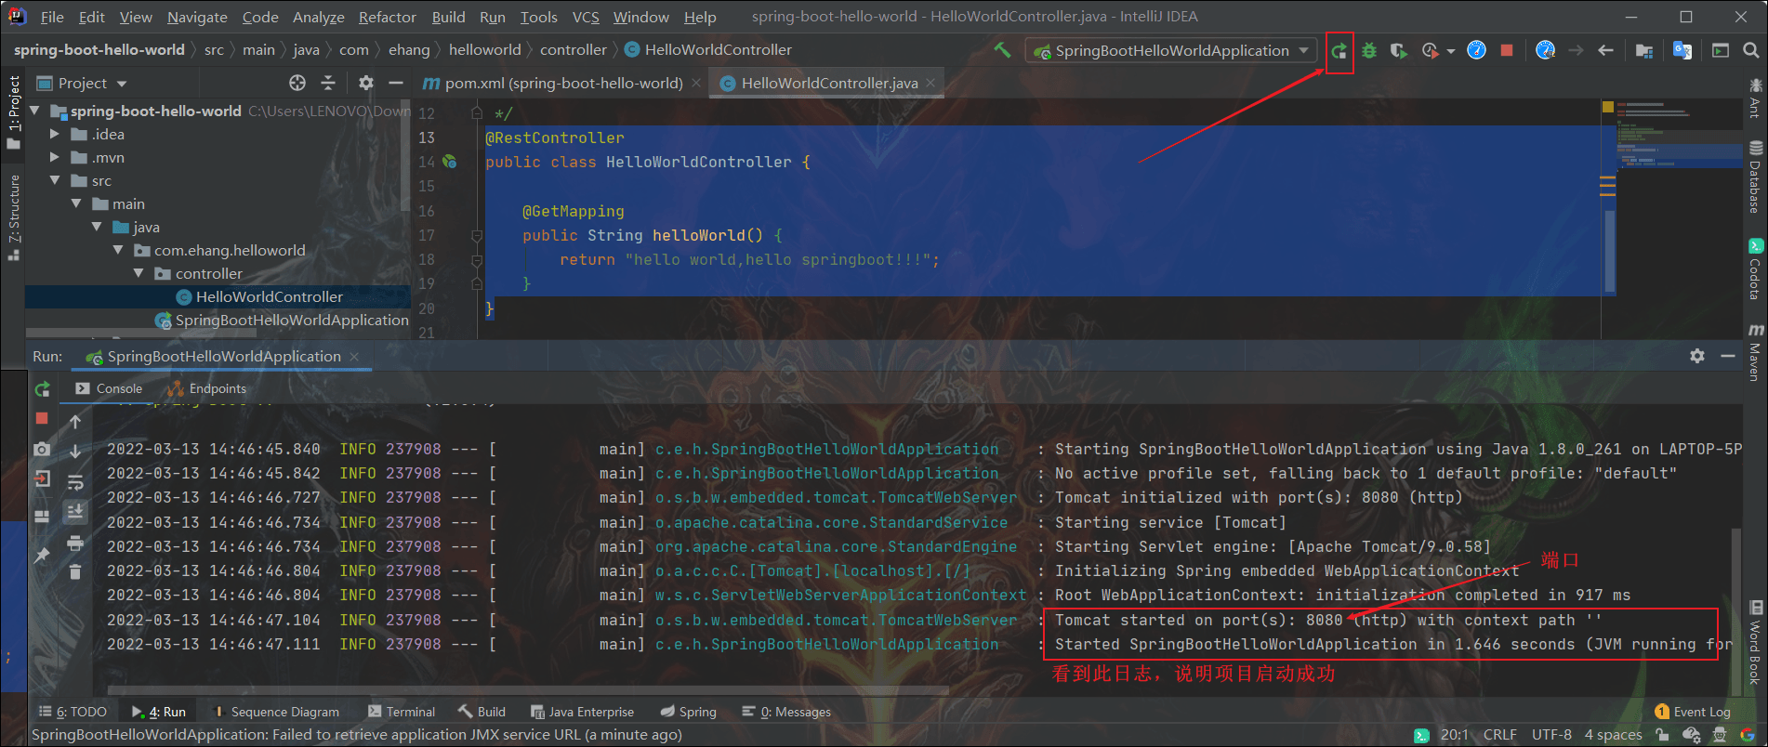Click the Profiler run icon
The image size is (1768, 747).
pyautogui.click(x=1430, y=50)
